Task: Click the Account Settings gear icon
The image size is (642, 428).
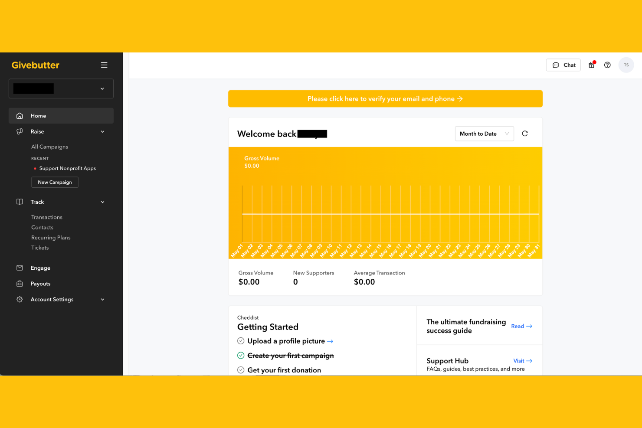Action: [20, 299]
